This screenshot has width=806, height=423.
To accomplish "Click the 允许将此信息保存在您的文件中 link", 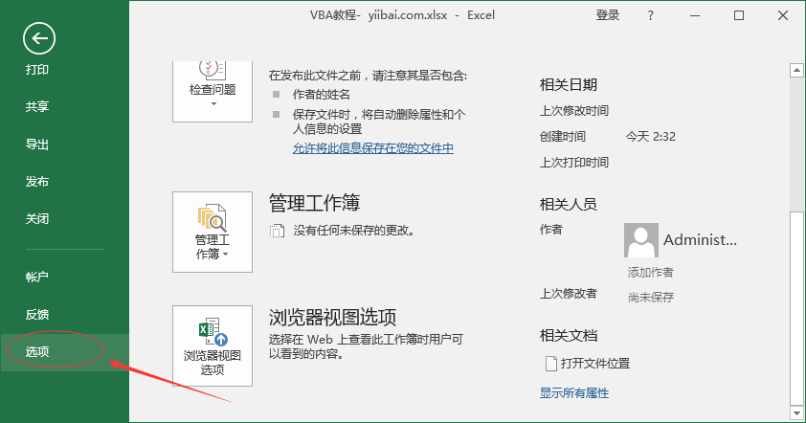I will (x=373, y=148).
